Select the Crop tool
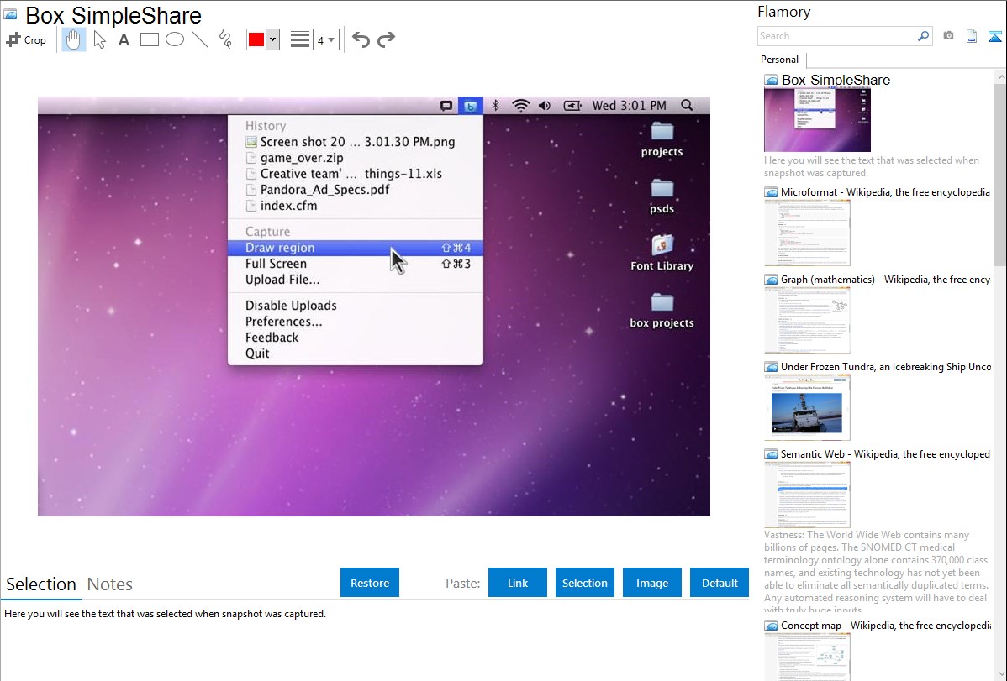 click(26, 39)
